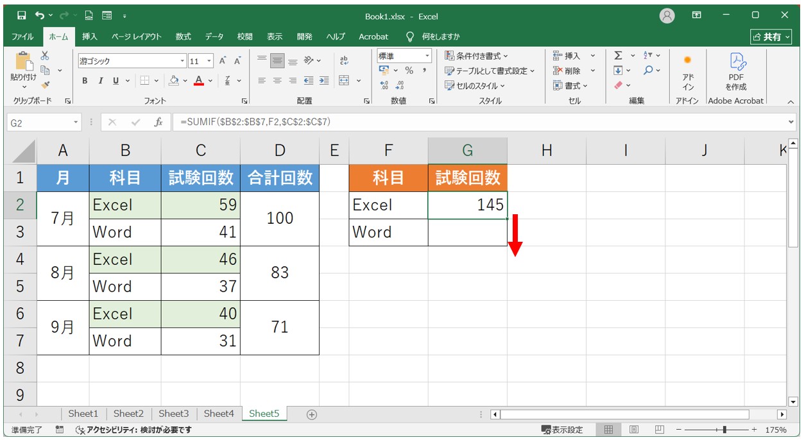This screenshot has height=440, width=804.
Task: Open 条件付き書式 conditional formatting dropdown
Action: pyautogui.click(x=475, y=56)
